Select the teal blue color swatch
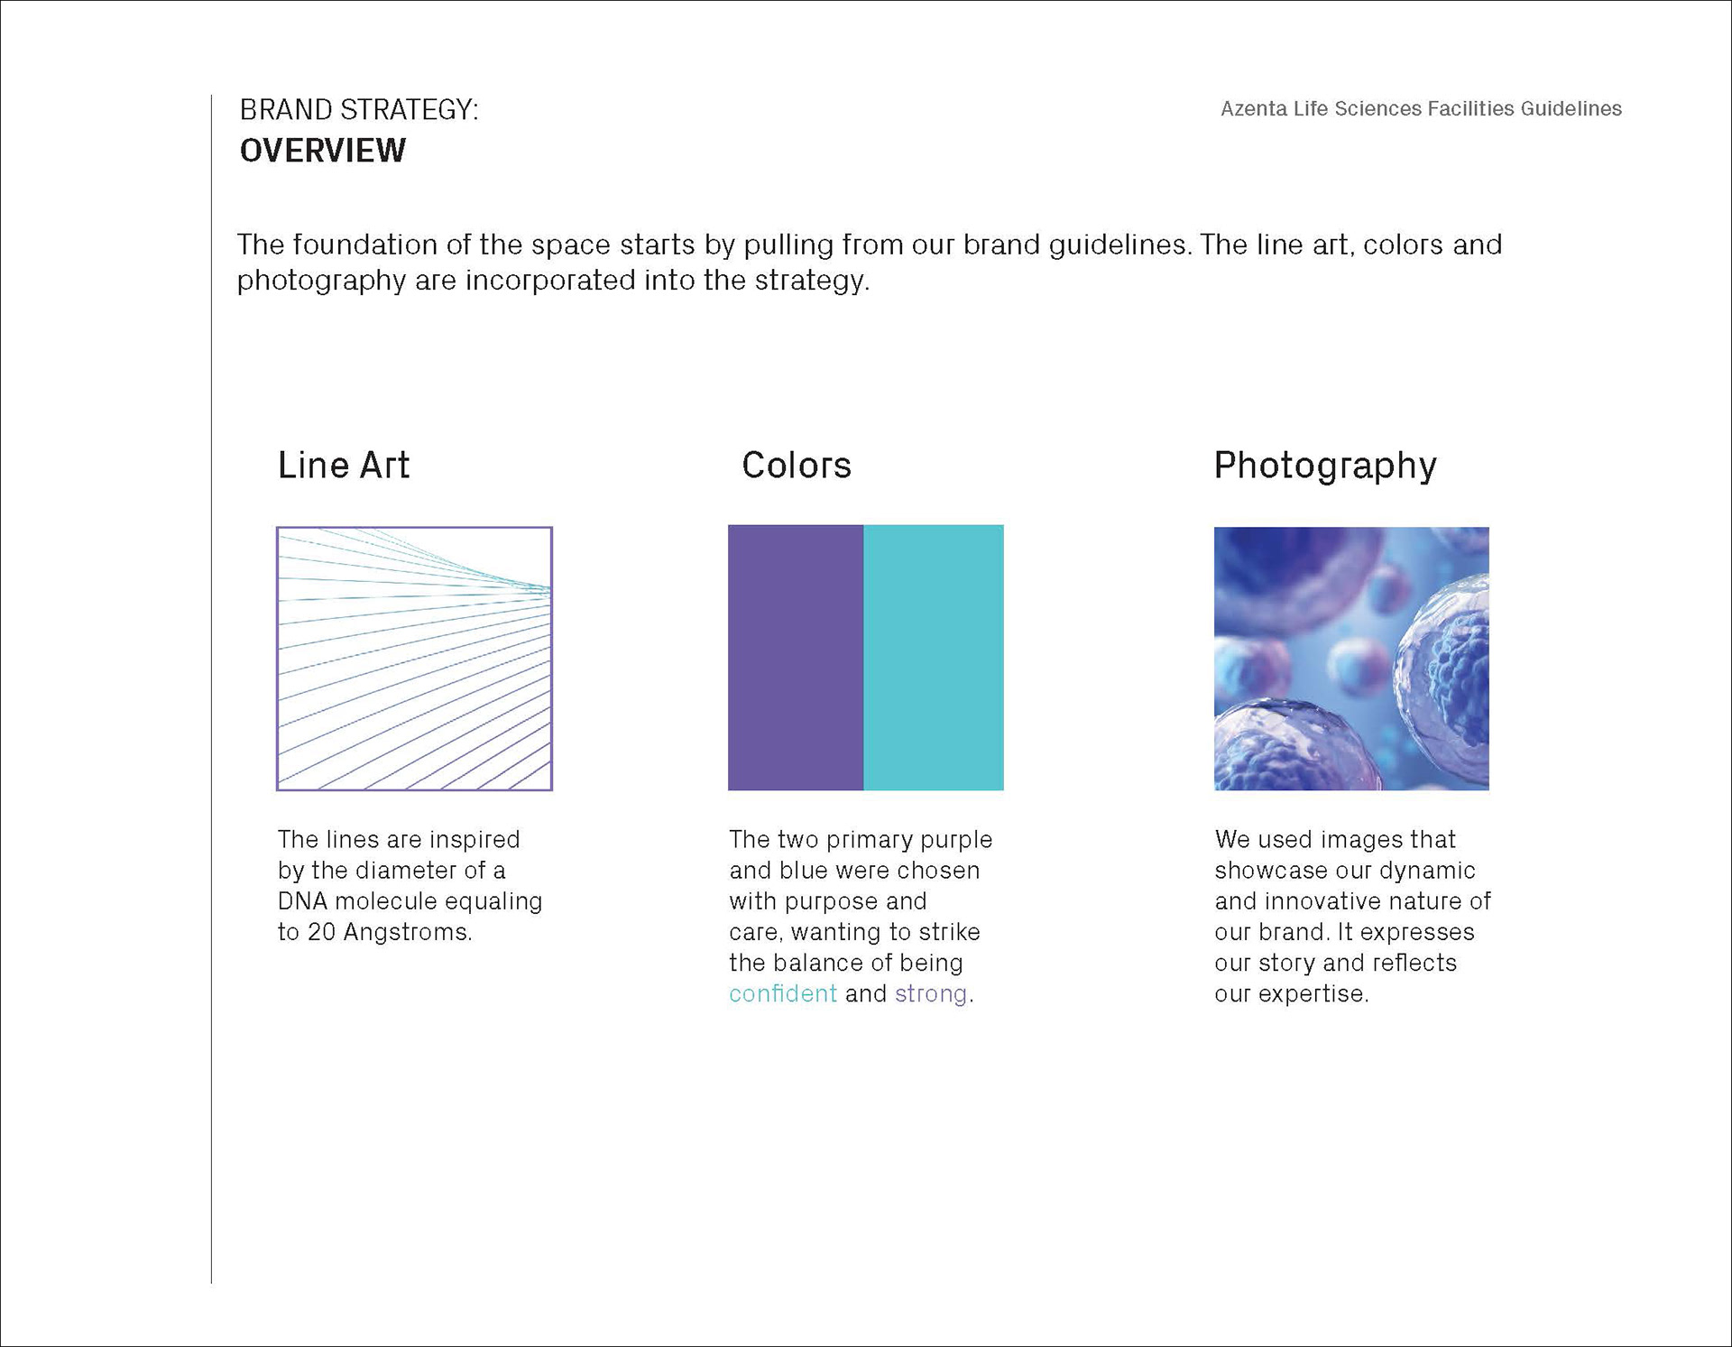Viewport: 1732px width, 1347px height. [934, 658]
